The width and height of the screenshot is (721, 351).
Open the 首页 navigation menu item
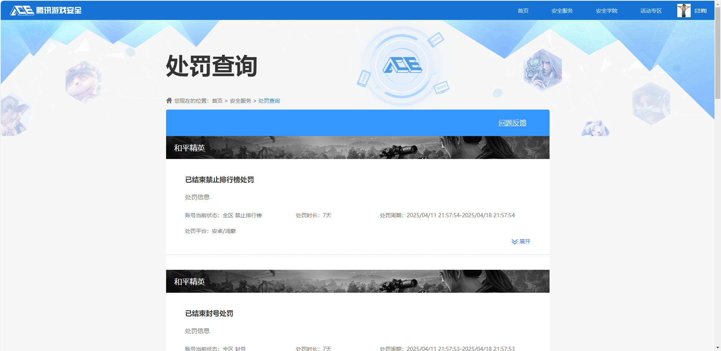pyautogui.click(x=523, y=11)
